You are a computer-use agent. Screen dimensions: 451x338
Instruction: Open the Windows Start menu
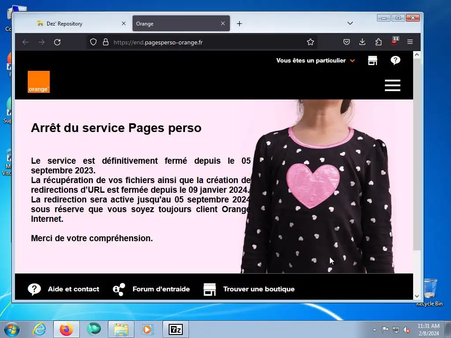[11, 329]
